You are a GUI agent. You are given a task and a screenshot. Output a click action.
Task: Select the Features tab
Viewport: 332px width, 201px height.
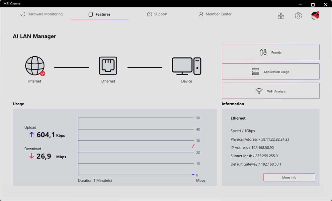tap(99, 14)
